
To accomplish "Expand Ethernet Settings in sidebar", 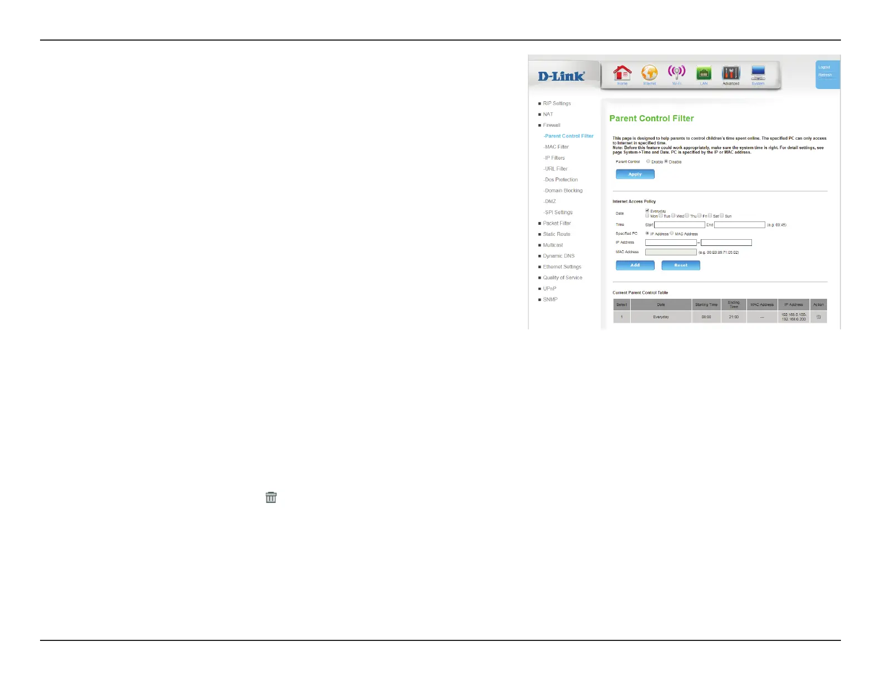I will click(562, 267).
